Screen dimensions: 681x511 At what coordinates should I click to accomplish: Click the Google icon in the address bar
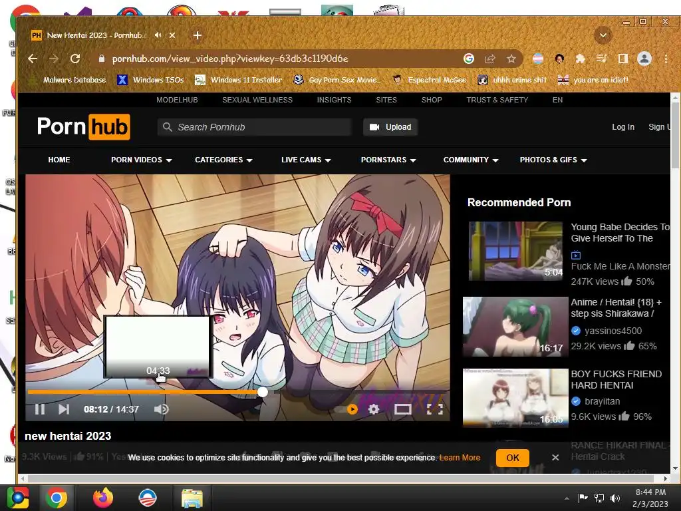(x=469, y=59)
